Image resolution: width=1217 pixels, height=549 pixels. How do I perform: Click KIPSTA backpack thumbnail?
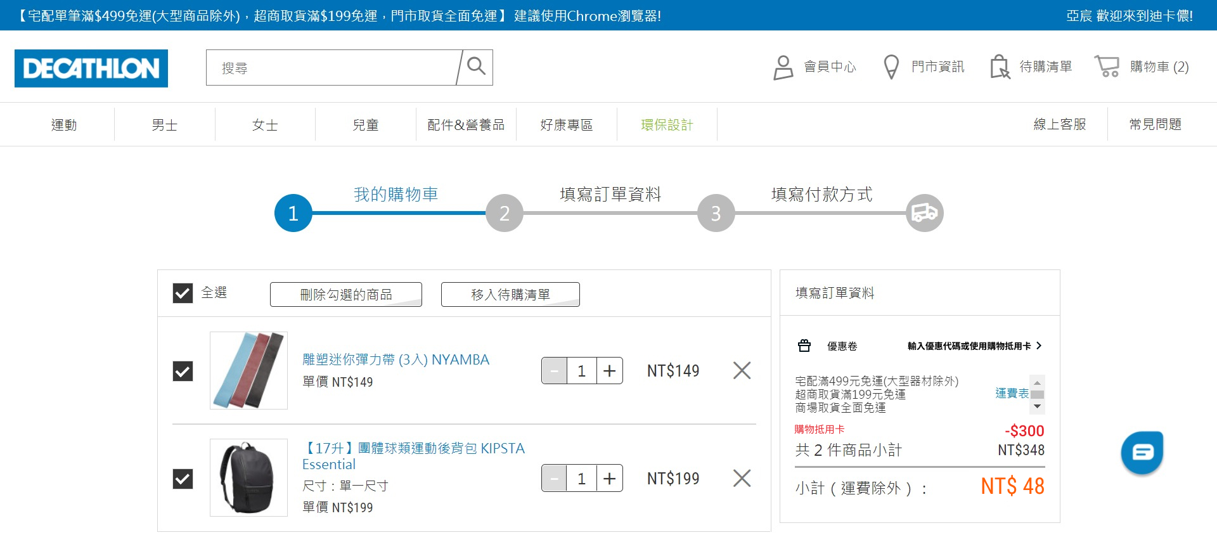click(248, 478)
